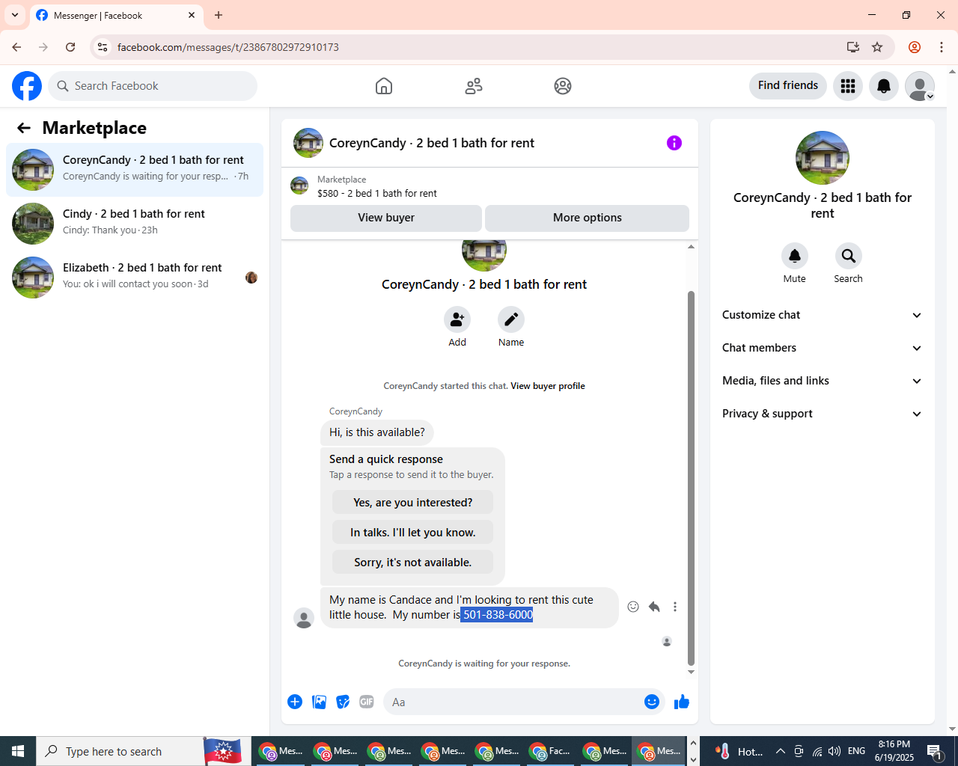Open the clock showing 8:16 PM
958x766 pixels.
(894, 751)
